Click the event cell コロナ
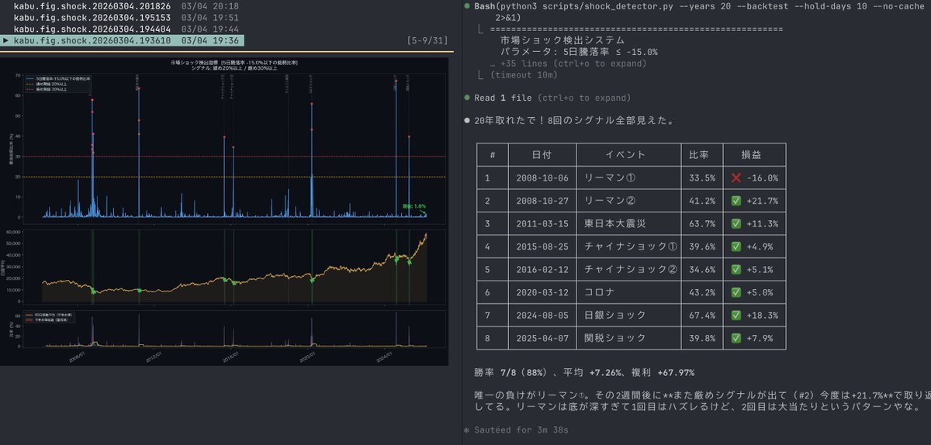 [x=599, y=292]
